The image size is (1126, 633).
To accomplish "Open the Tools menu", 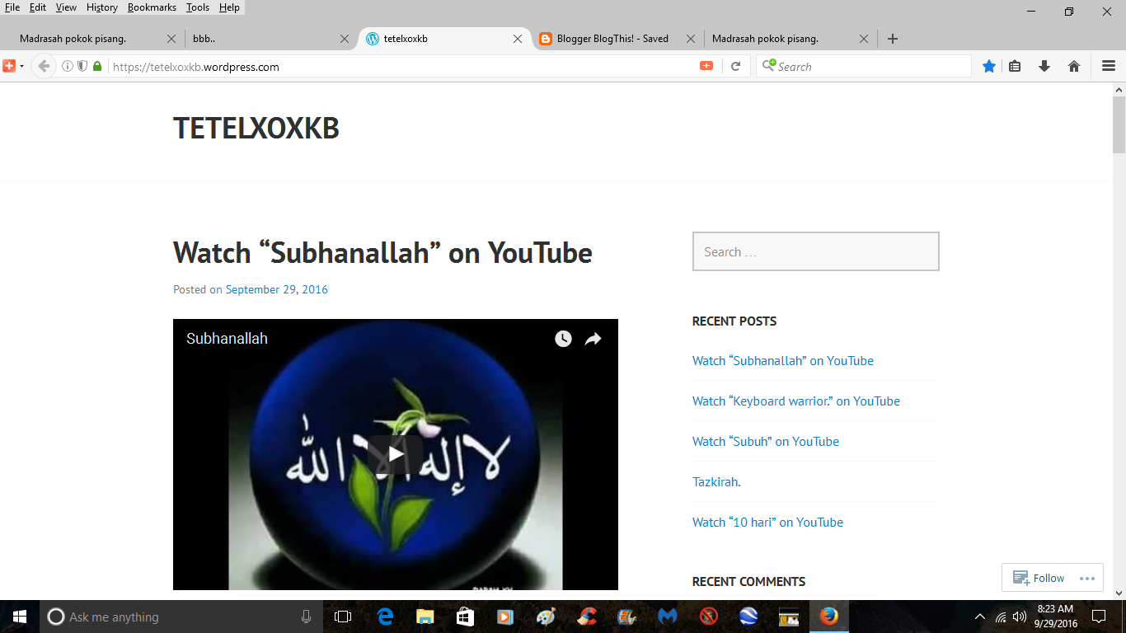I will coord(198,7).
